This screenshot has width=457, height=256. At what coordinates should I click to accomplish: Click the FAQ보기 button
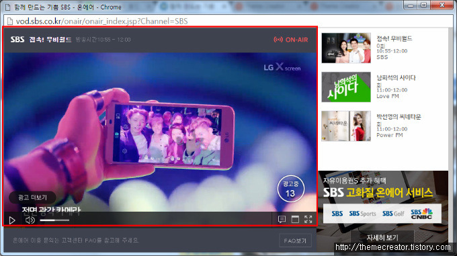click(295, 241)
